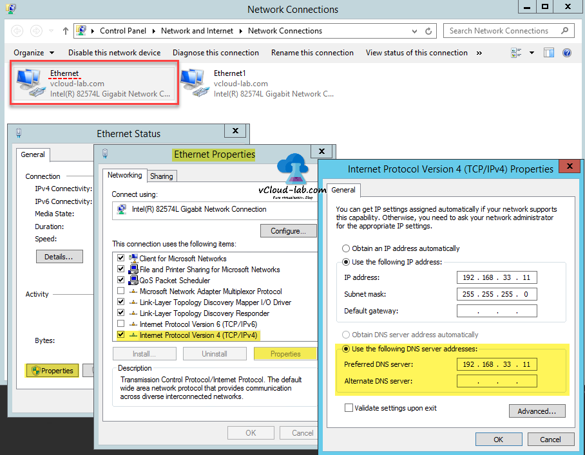Click the Configure button
Screen dimensions: 585x455
coord(288,230)
